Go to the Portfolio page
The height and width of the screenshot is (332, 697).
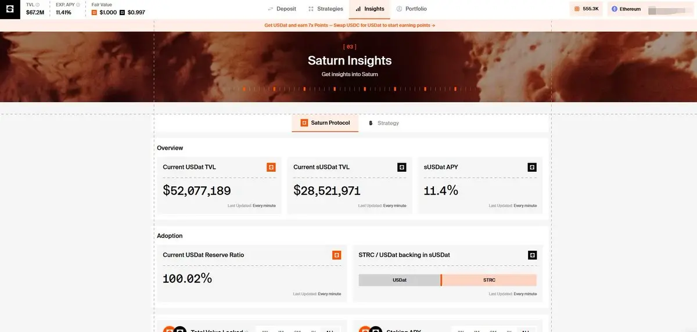click(x=412, y=9)
